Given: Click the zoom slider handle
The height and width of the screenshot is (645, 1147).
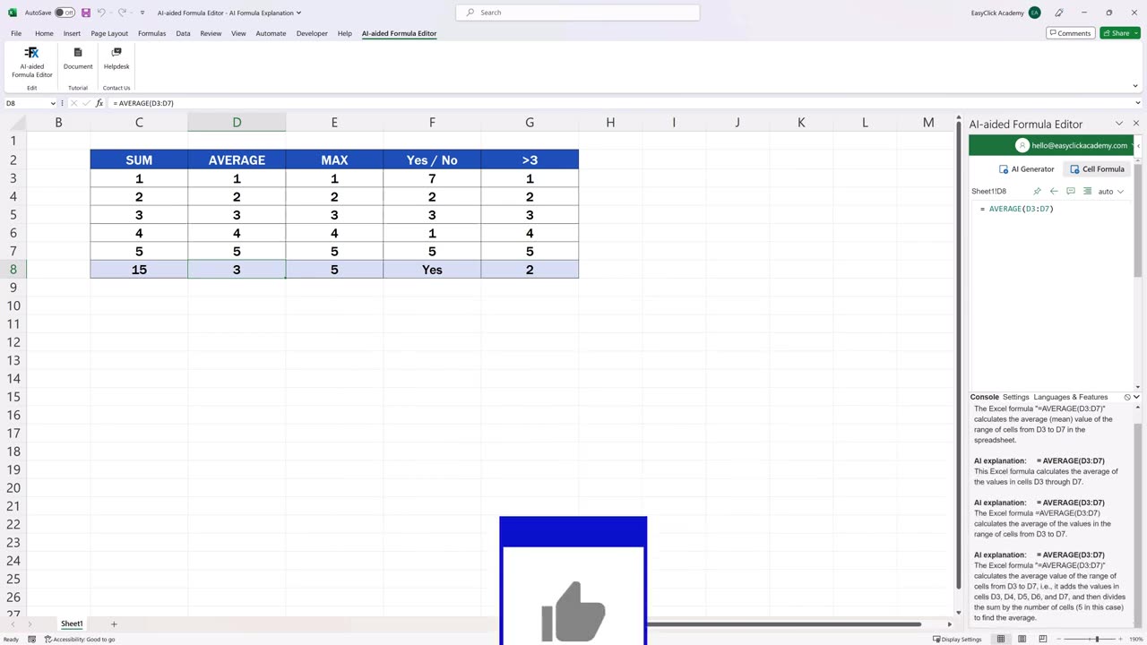Looking at the screenshot, I should point(1097,639).
